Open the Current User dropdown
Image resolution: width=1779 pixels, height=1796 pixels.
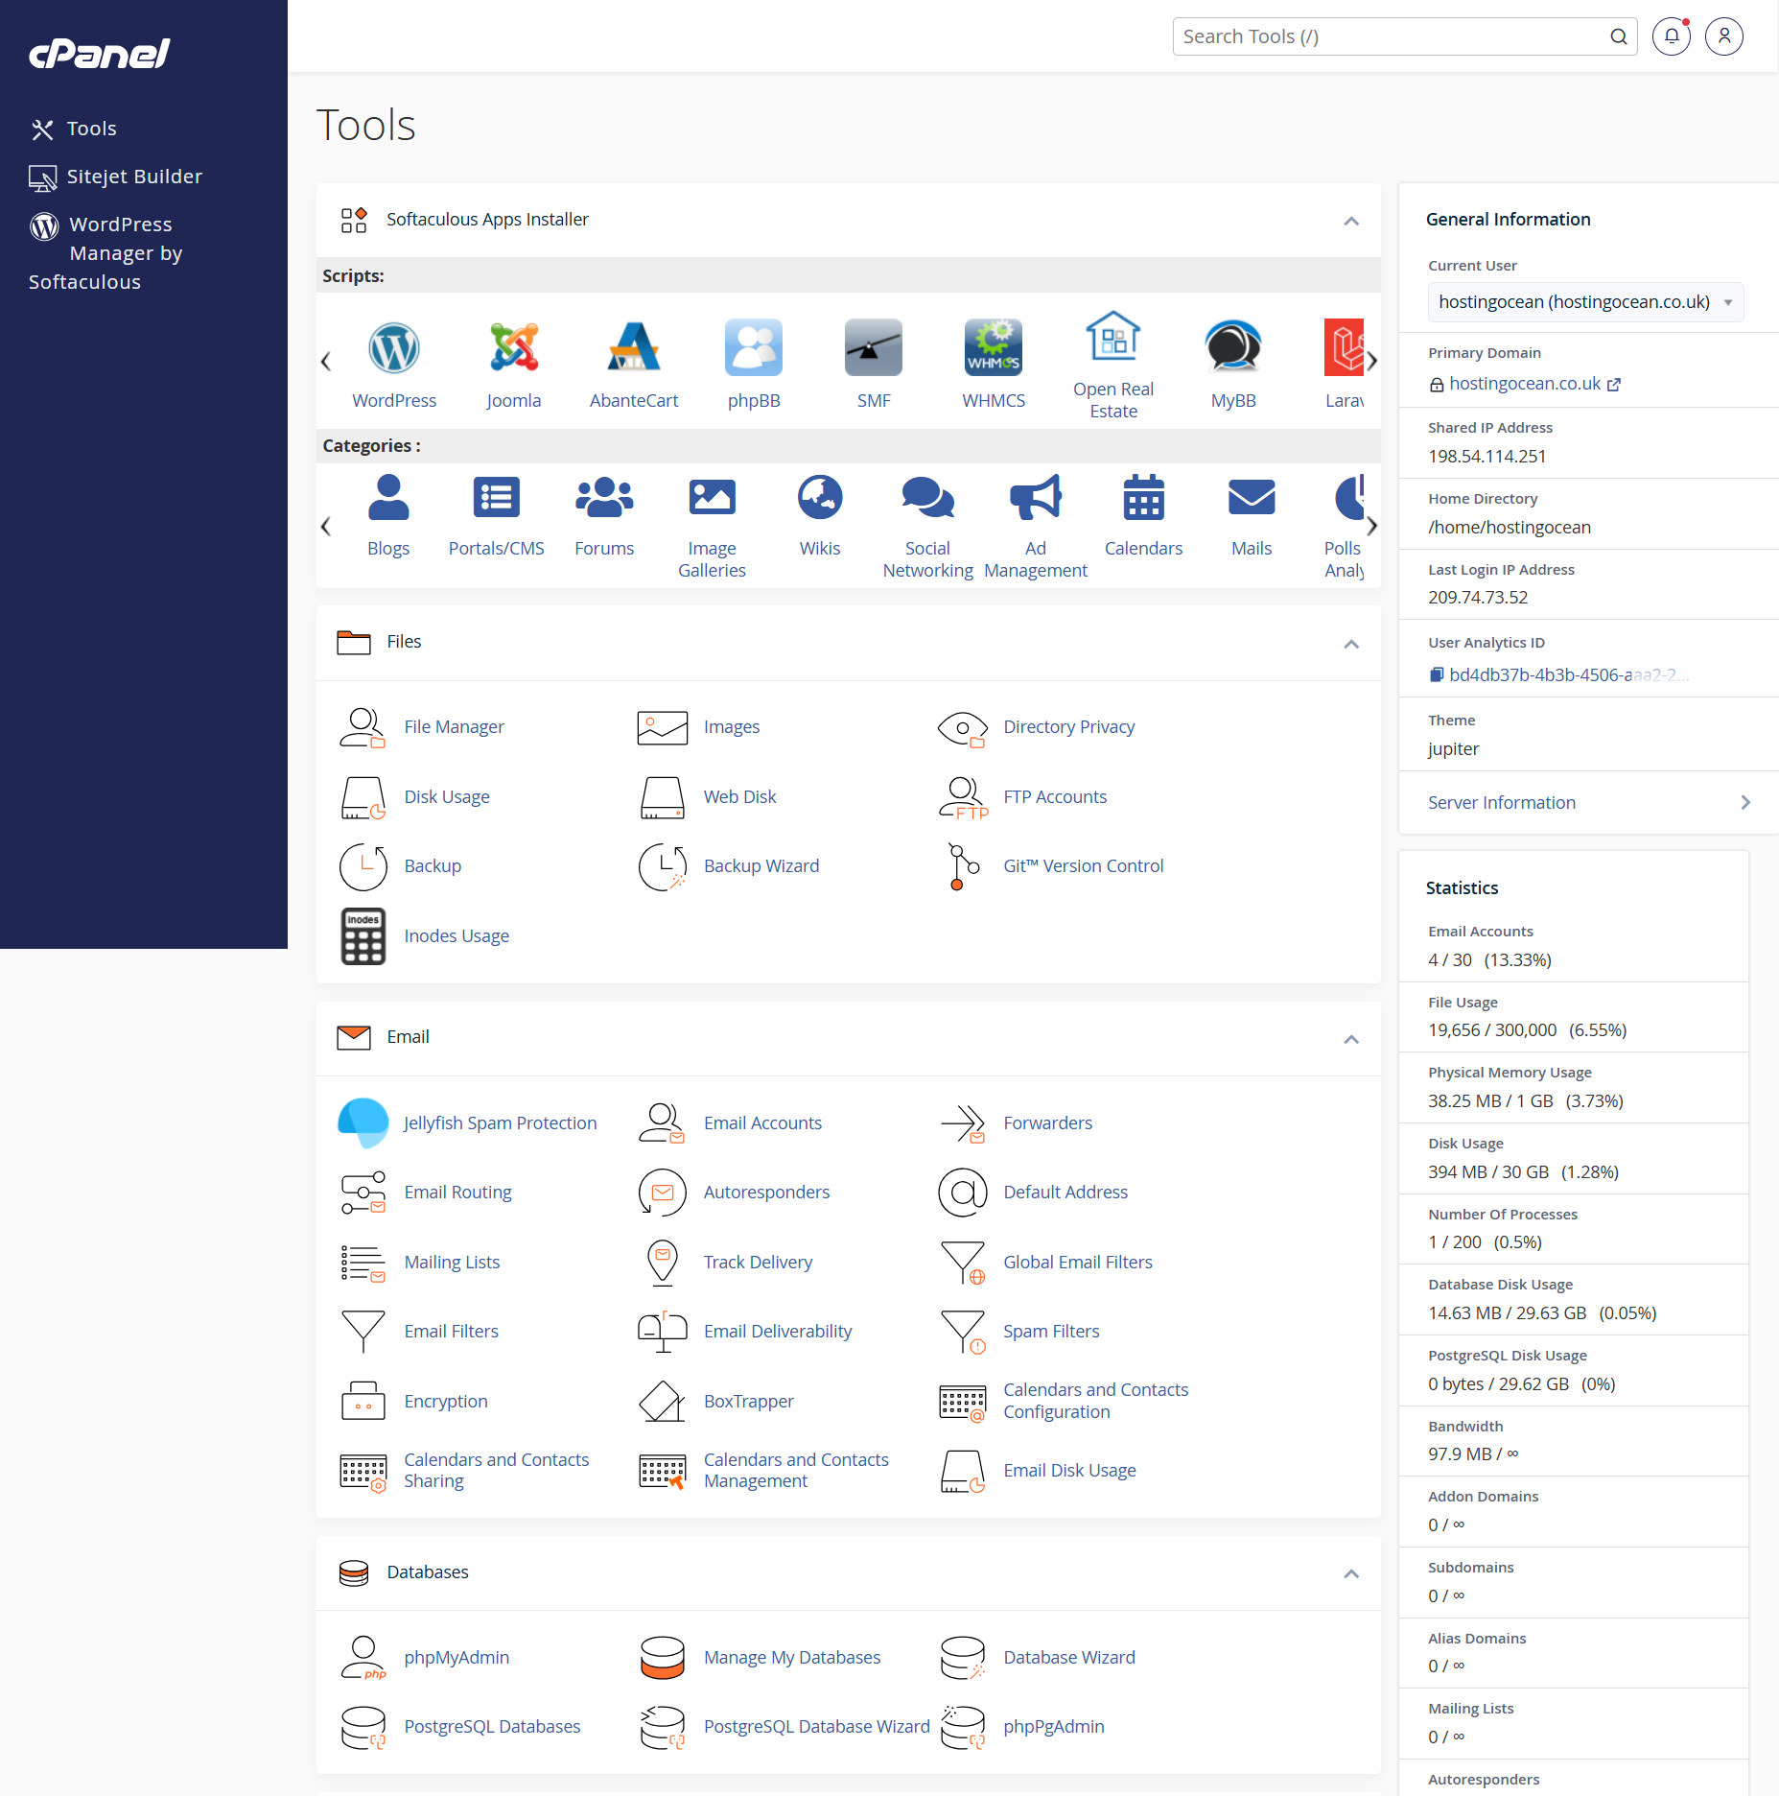click(x=1584, y=302)
